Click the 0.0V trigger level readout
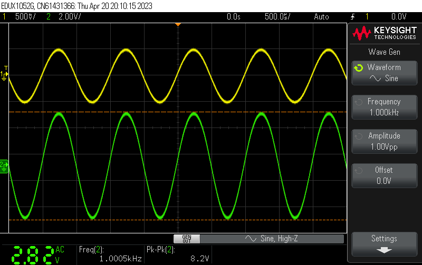The image size is (422, 265). (399, 17)
